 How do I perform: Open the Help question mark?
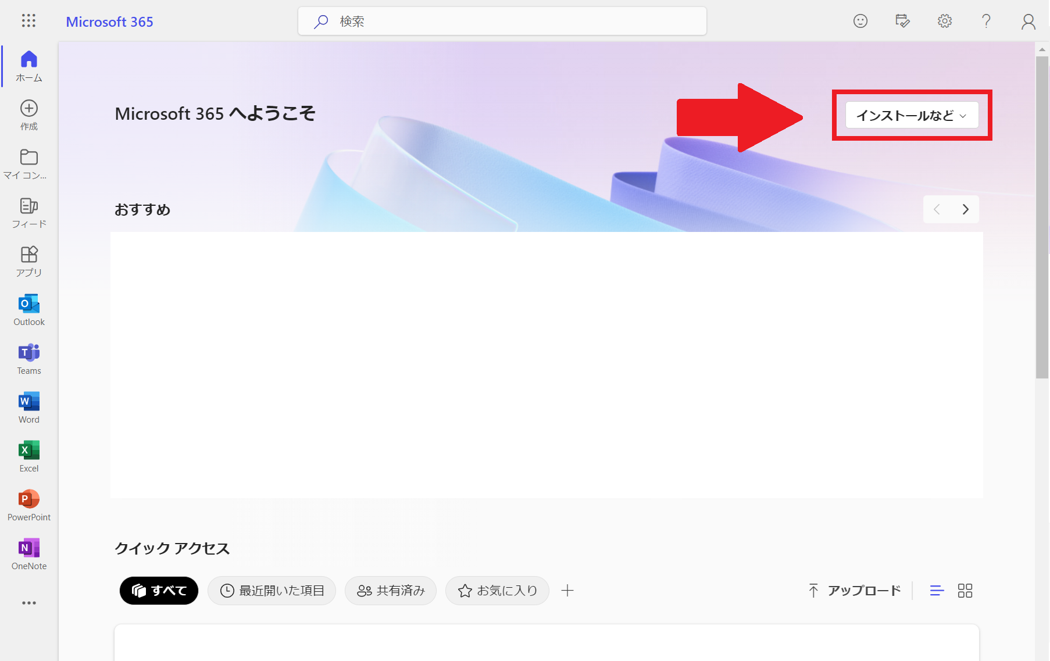click(x=986, y=21)
